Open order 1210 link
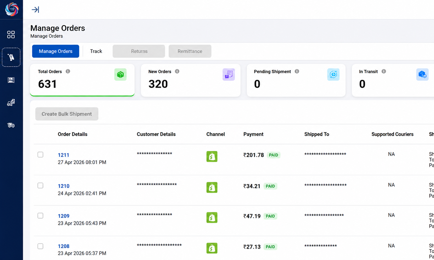This screenshot has height=260, width=434. tap(64, 186)
